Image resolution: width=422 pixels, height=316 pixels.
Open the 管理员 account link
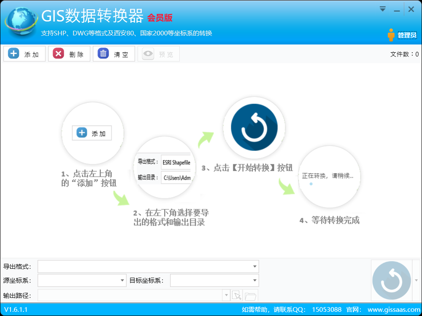(x=407, y=35)
